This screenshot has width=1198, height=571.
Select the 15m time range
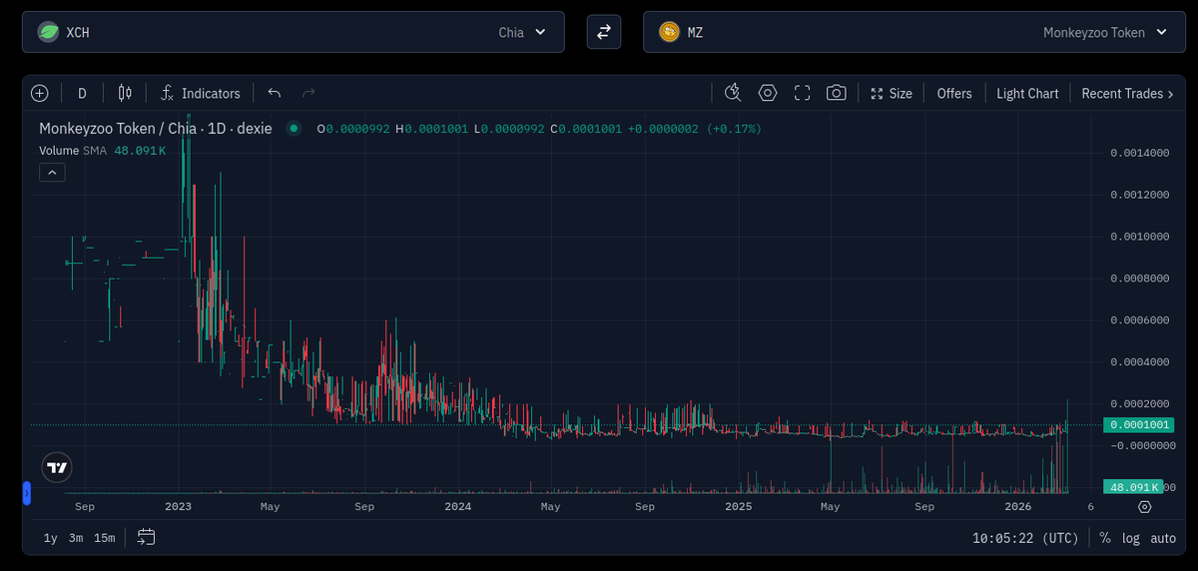pos(104,538)
